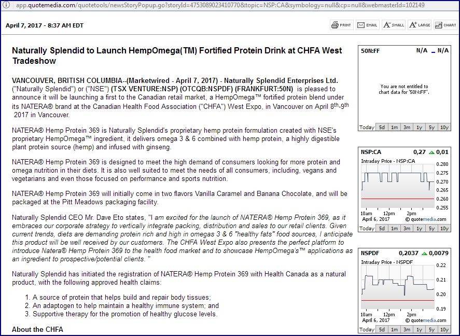Click the NSP:CA ticker symbol header

[370, 152]
